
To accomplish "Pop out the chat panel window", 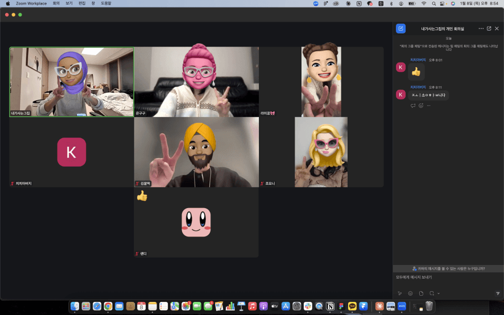I will coord(489,28).
